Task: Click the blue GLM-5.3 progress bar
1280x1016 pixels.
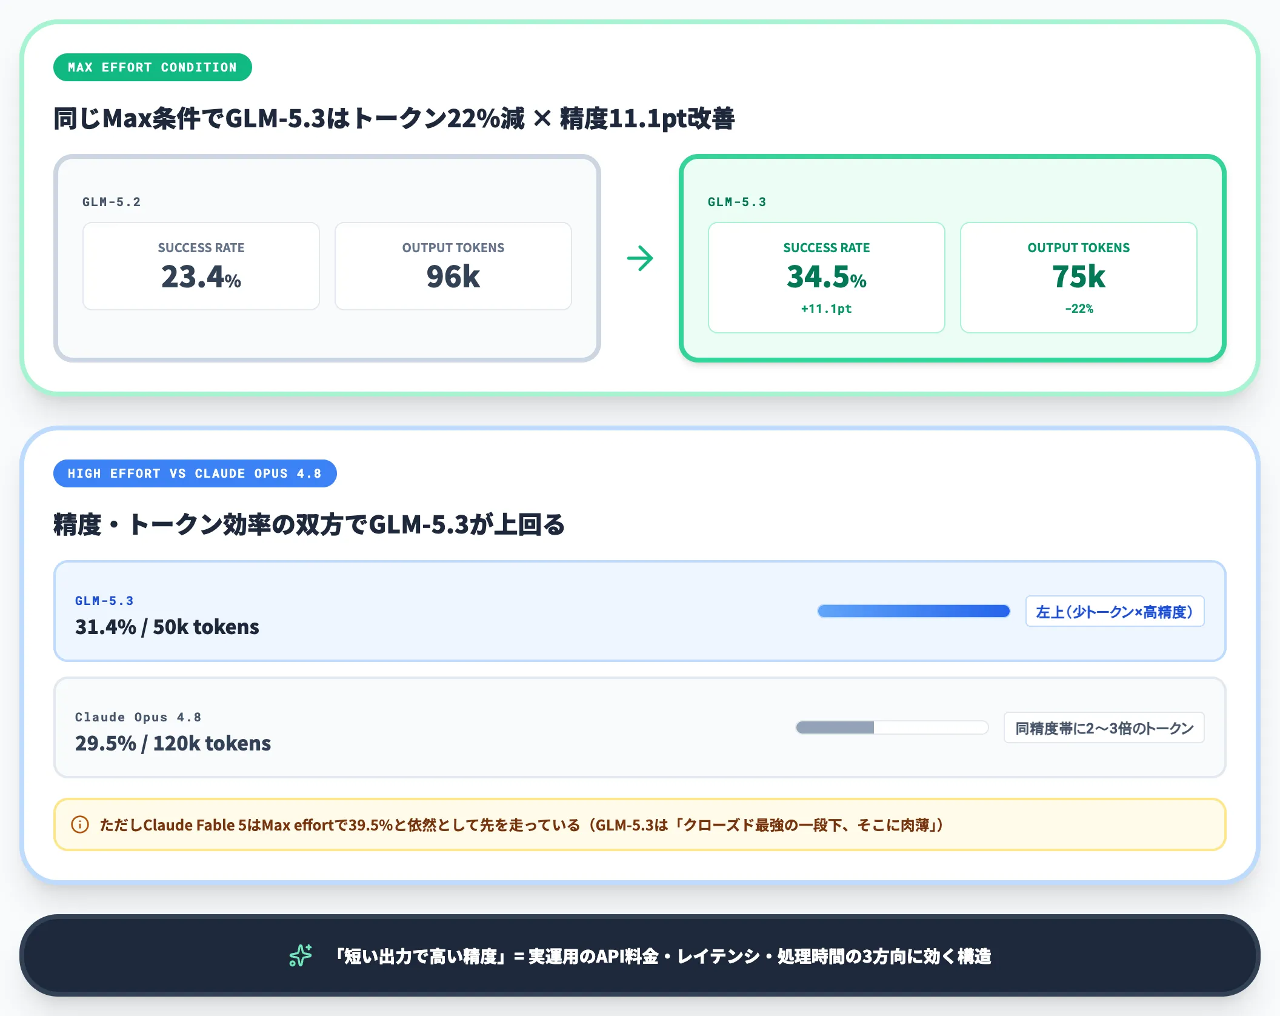Action: click(914, 611)
